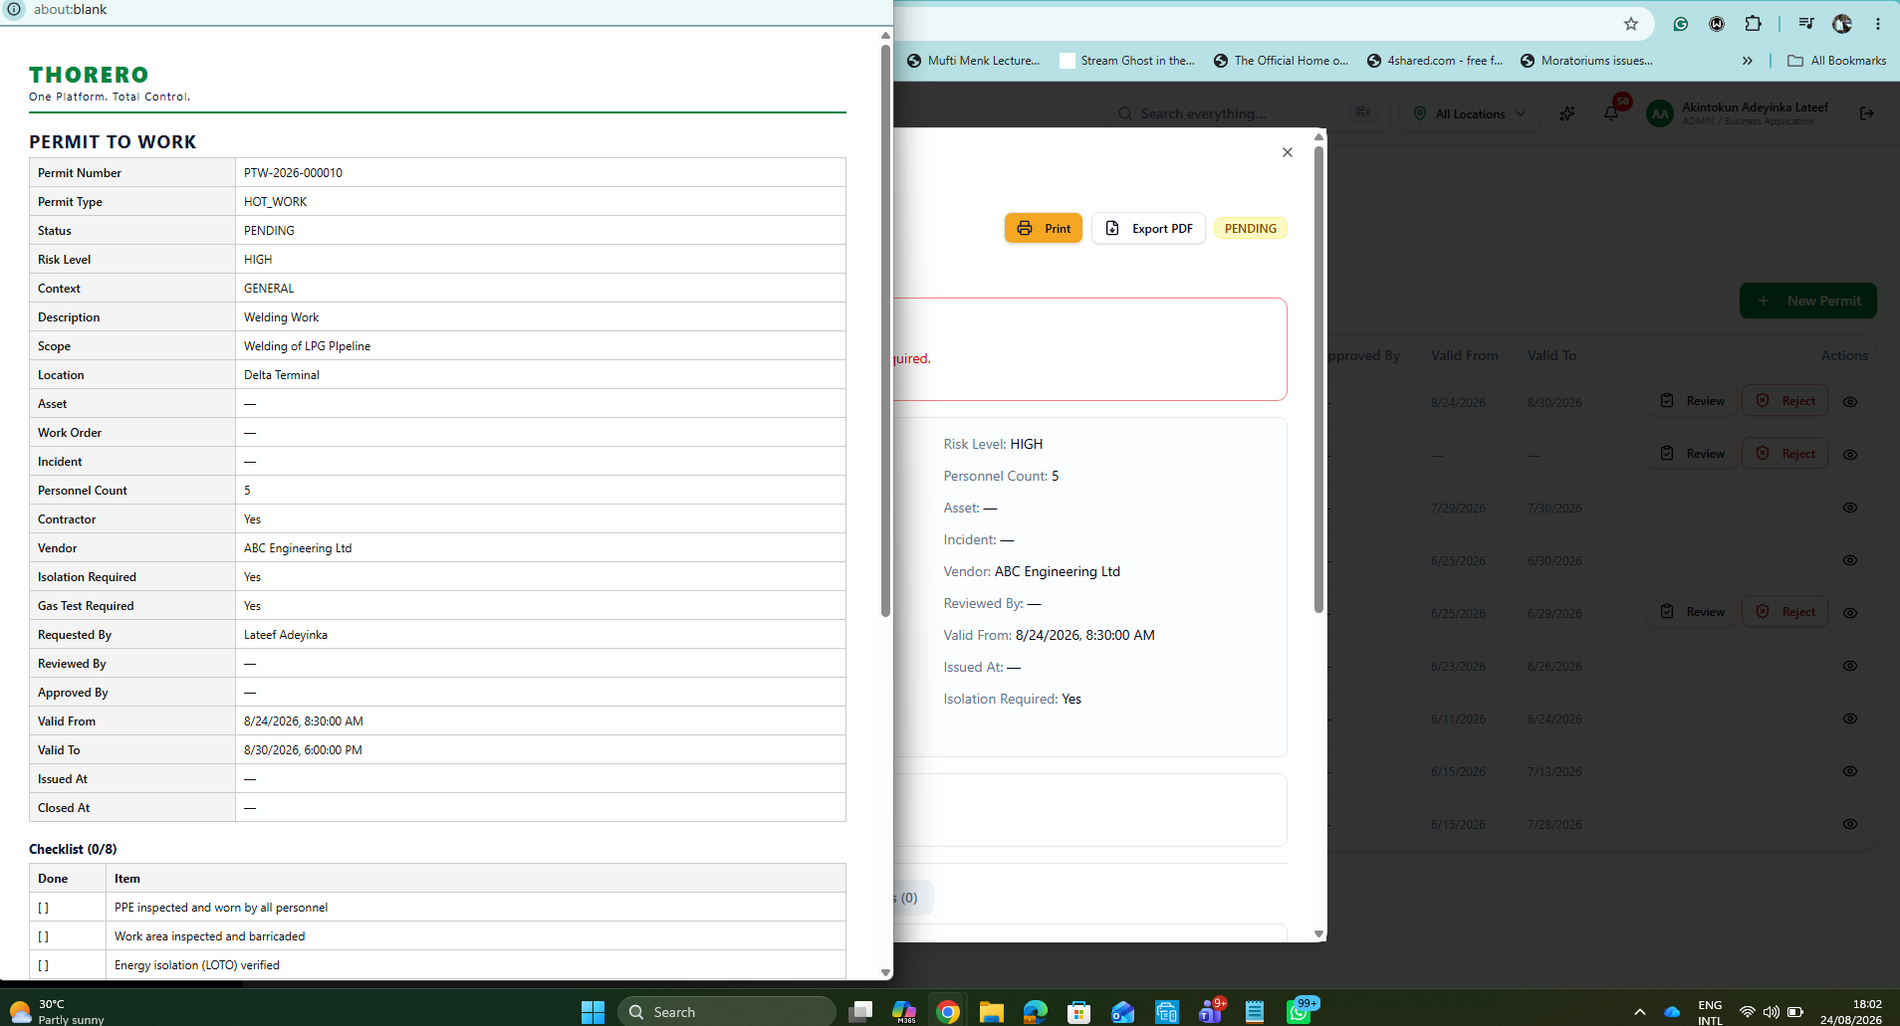Viewport: 1900px width, 1026px height.
Task: Bookmark this page with the star icon
Action: pos(1631,24)
